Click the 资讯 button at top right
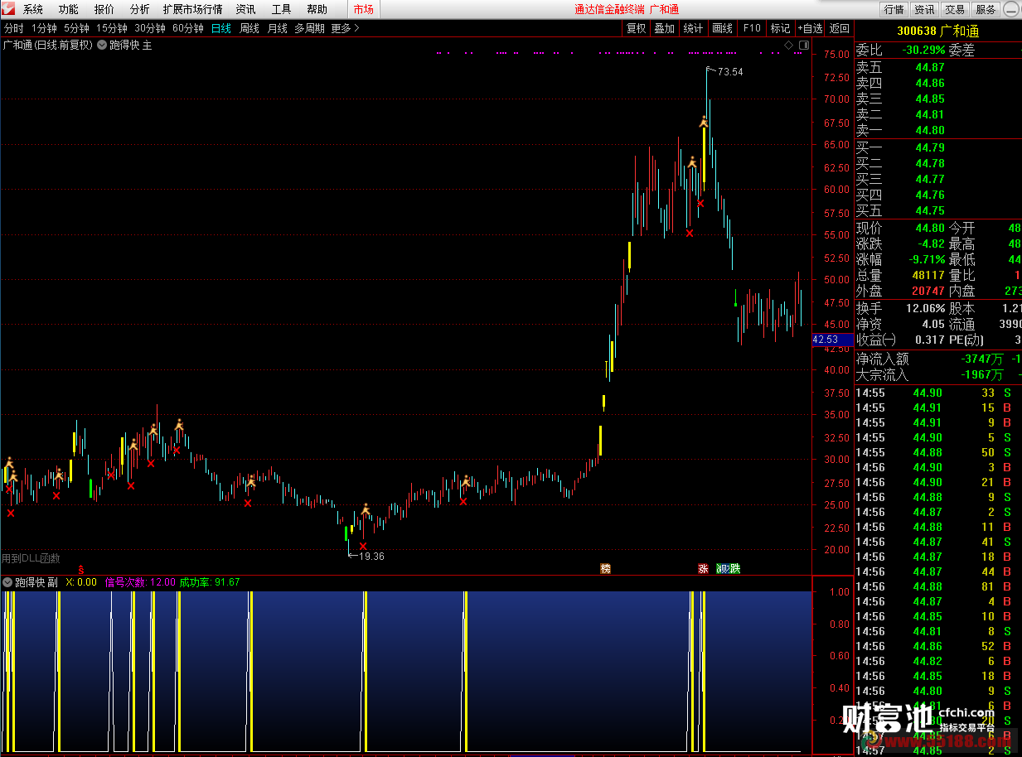The height and width of the screenshot is (757, 1022). (x=924, y=9)
